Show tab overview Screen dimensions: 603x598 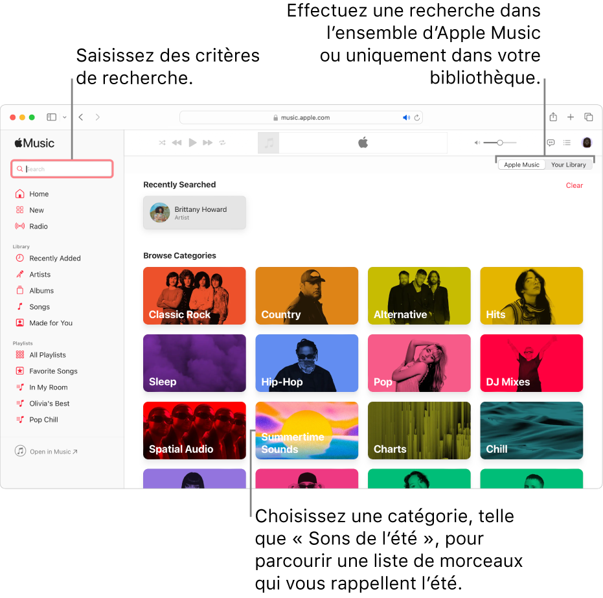click(x=588, y=117)
